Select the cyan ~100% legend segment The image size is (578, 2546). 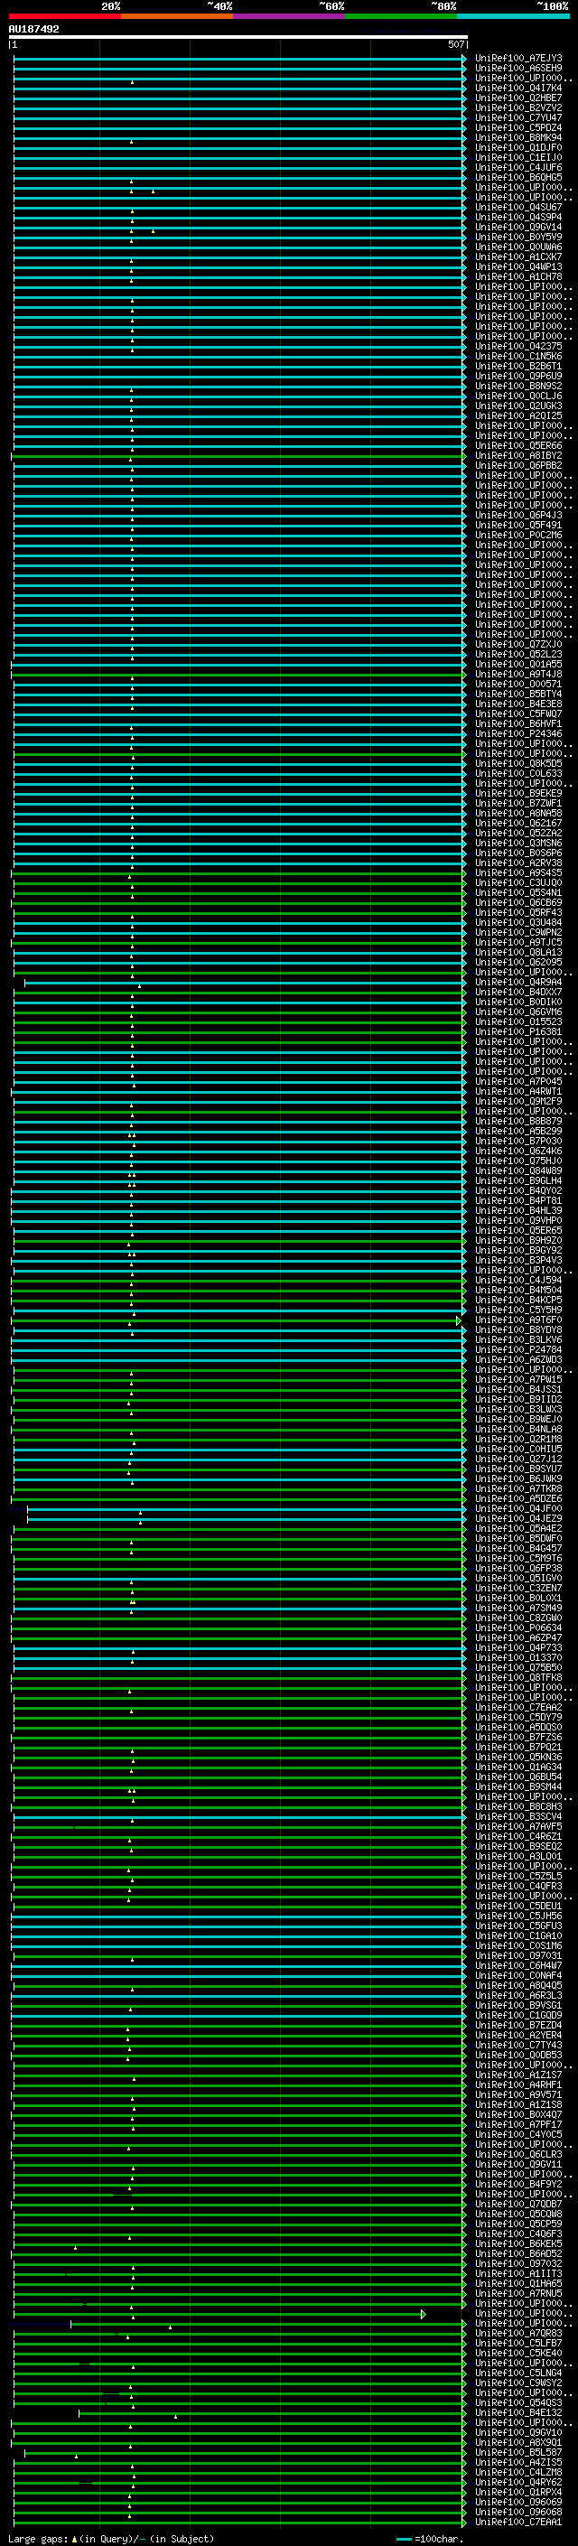pos(513,16)
